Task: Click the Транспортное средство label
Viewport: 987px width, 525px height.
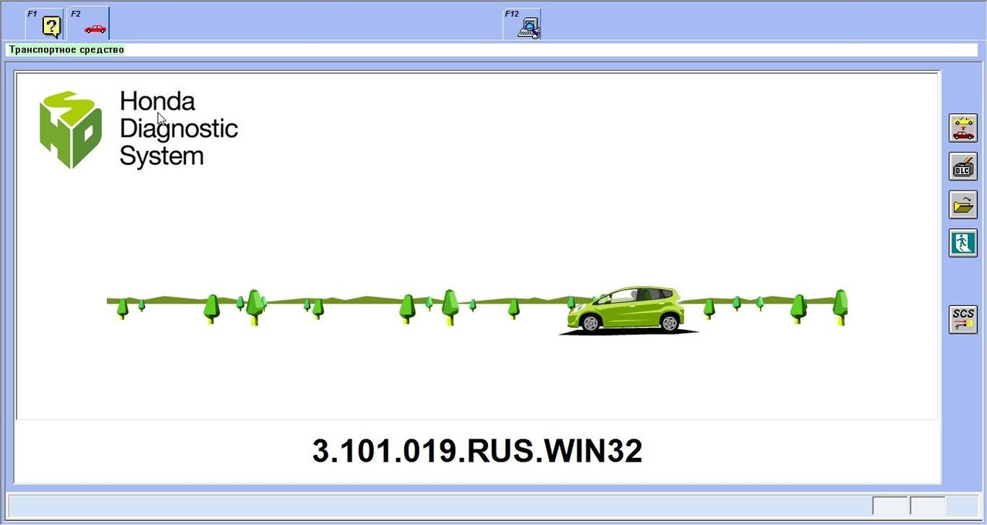Action: pyautogui.click(x=66, y=49)
